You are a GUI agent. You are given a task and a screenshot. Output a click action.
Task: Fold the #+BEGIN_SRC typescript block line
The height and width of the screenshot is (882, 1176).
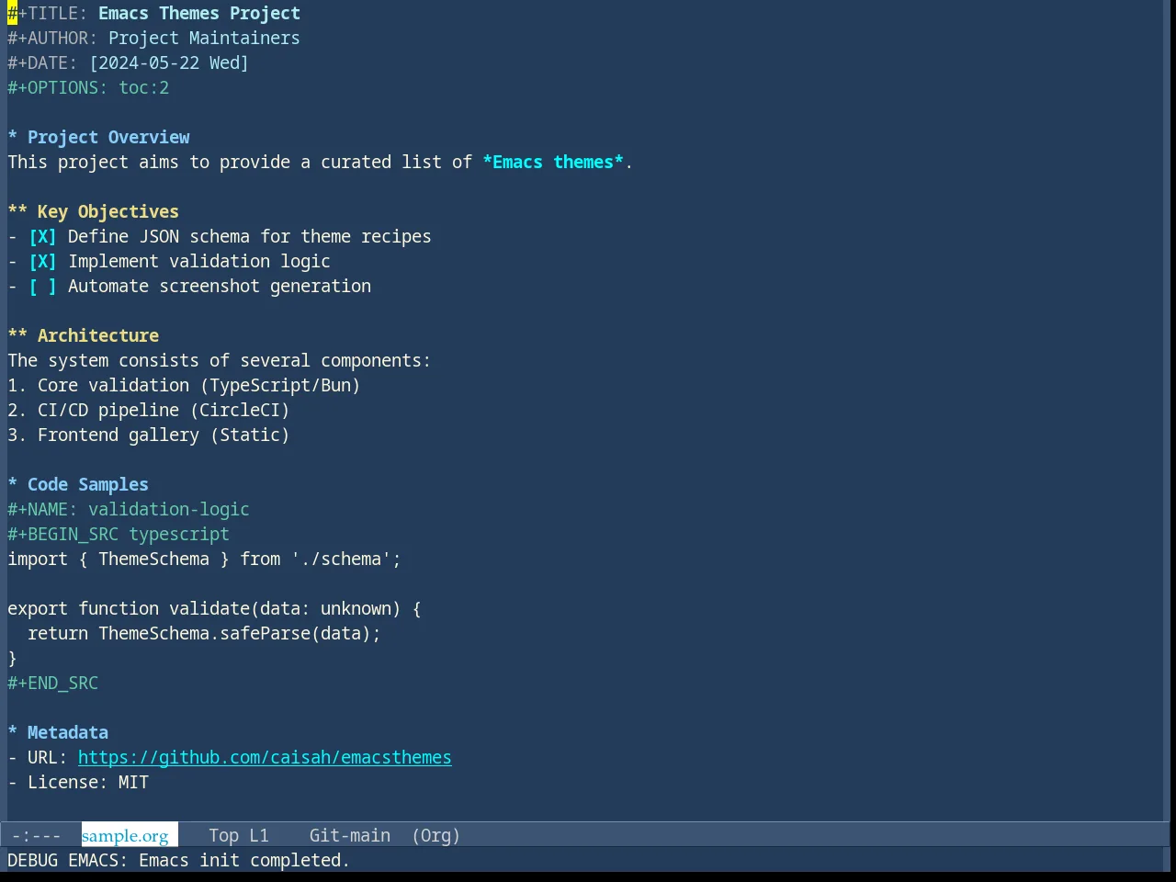coord(119,535)
